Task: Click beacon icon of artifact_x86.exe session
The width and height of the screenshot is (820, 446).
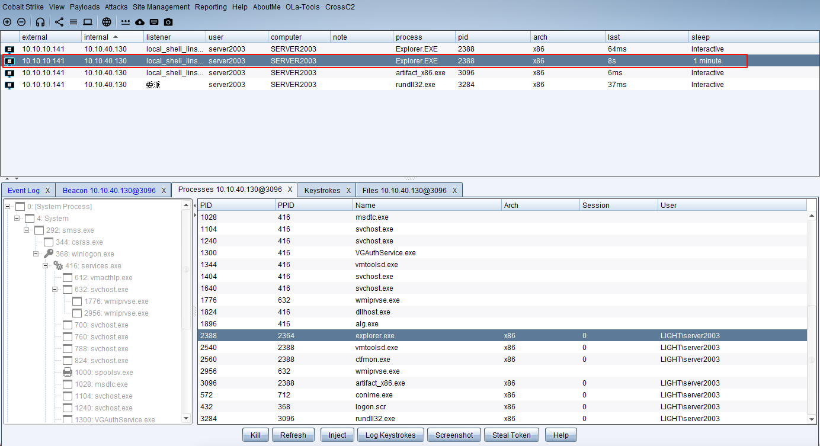Action: pyautogui.click(x=9, y=73)
